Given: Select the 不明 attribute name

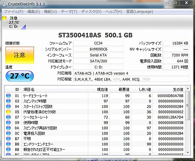Looking at the screenshot, I should pos(27,139).
